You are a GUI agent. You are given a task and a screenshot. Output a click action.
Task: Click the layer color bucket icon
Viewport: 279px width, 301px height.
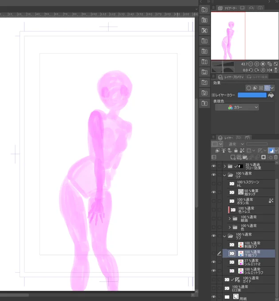(x=271, y=95)
